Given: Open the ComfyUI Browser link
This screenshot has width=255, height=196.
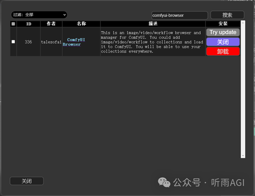Looking at the screenshot, I should pos(74,42).
